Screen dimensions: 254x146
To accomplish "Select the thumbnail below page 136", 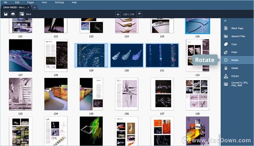I will pyautogui.click(x=127, y=131).
